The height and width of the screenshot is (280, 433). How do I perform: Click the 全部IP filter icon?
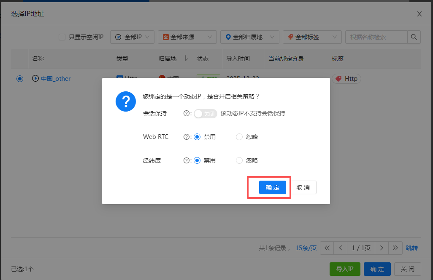click(x=119, y=37)
